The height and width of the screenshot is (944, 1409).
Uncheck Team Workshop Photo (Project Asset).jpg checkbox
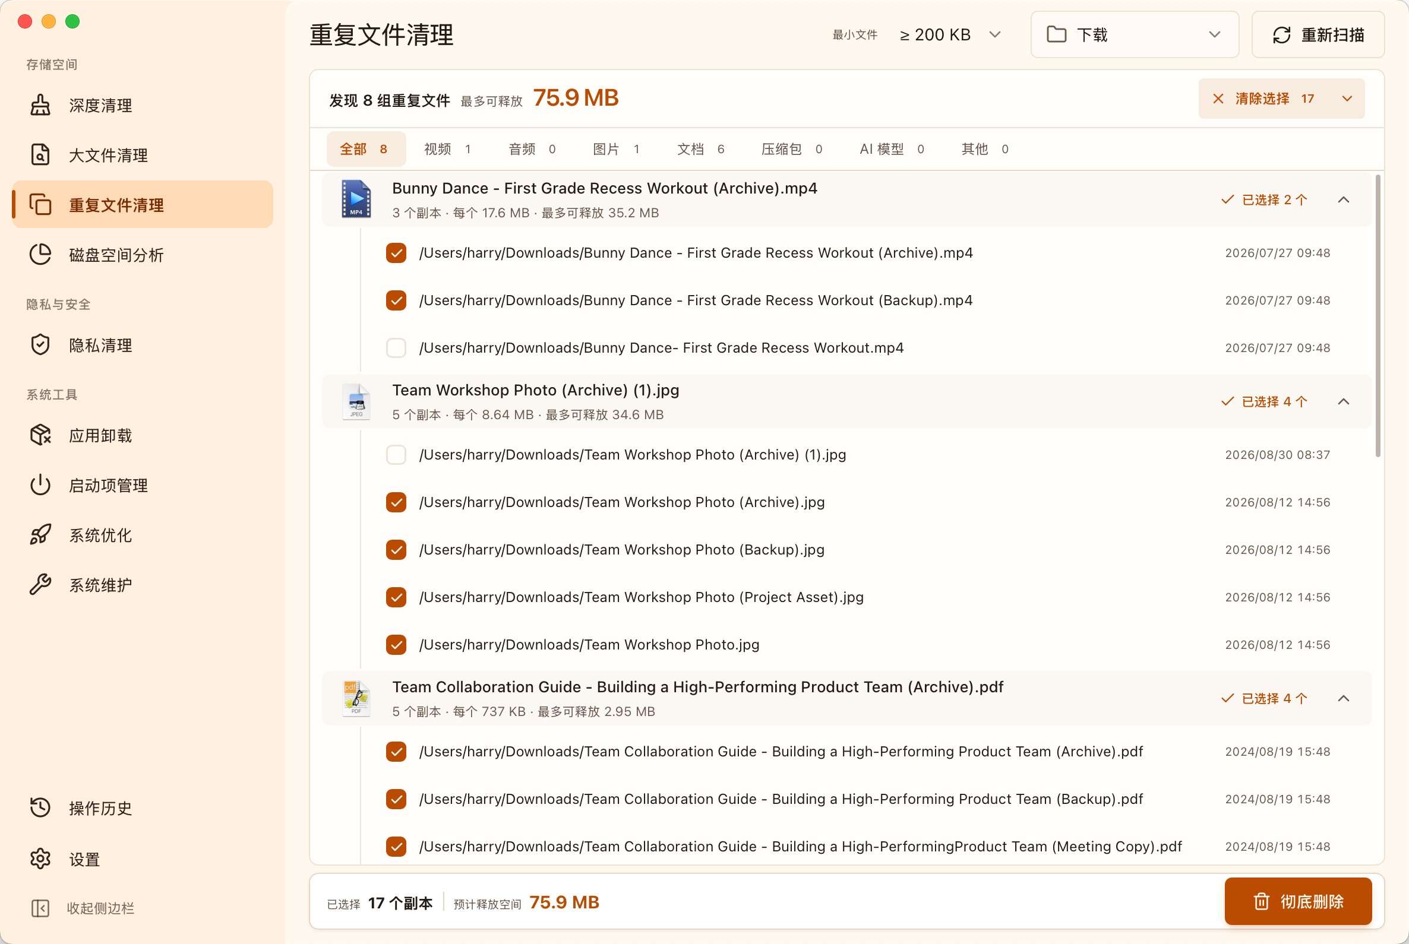click(396, 597)
